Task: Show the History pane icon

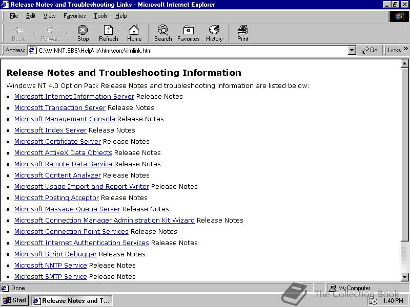Action: point(214,30)
